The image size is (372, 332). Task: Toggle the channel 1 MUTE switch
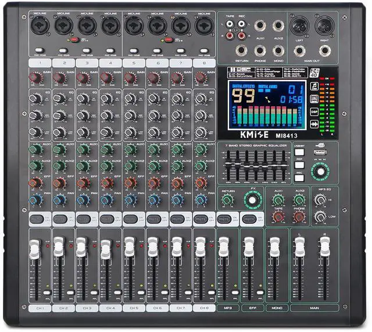click(x=37, y=219)
